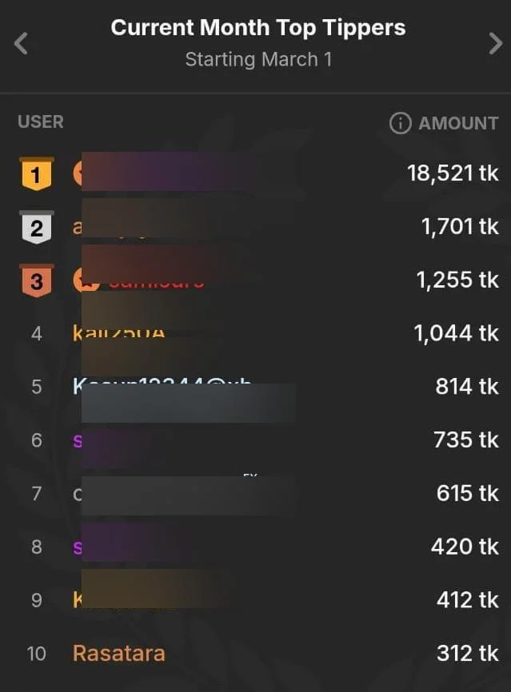Click the USER column header
The width and height of the screenshot is (511, 692).
pyautogui.click(x=41, y=122)
